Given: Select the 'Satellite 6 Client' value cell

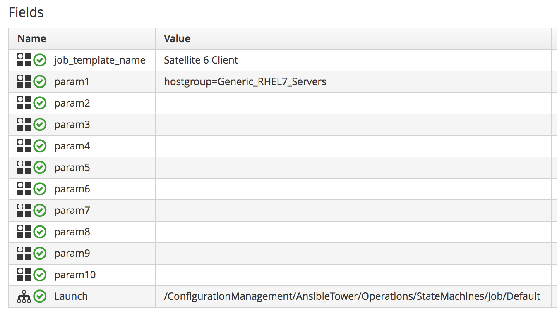Looking at the screenshot, I should coord(201,60).
